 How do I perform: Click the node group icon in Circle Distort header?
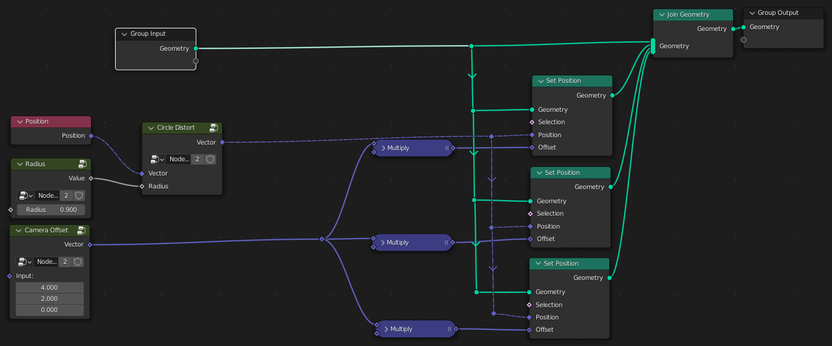point(213,128)
